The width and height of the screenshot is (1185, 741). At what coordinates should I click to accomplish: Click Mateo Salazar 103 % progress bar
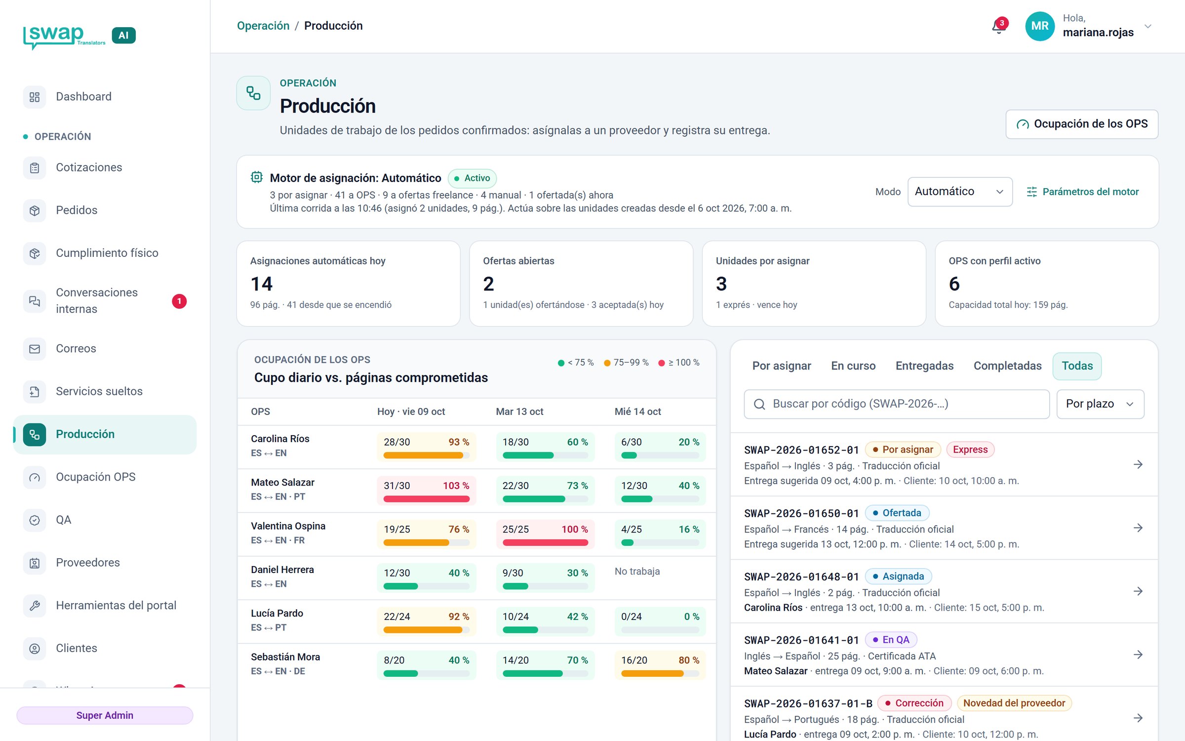point(426,499)
